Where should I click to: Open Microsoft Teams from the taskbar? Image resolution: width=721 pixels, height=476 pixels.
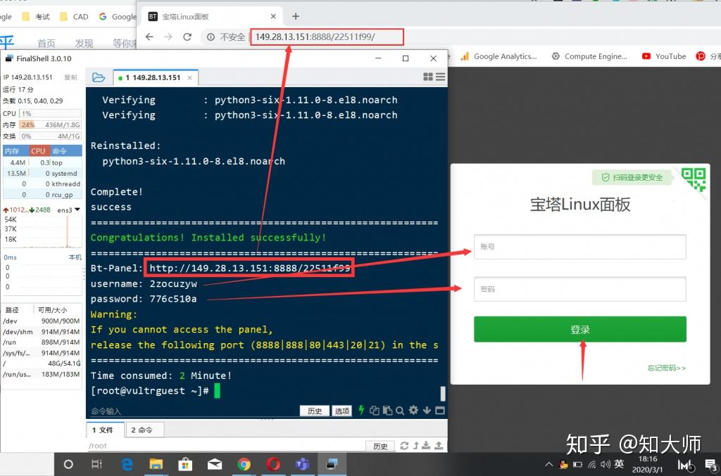click(302, 464)
